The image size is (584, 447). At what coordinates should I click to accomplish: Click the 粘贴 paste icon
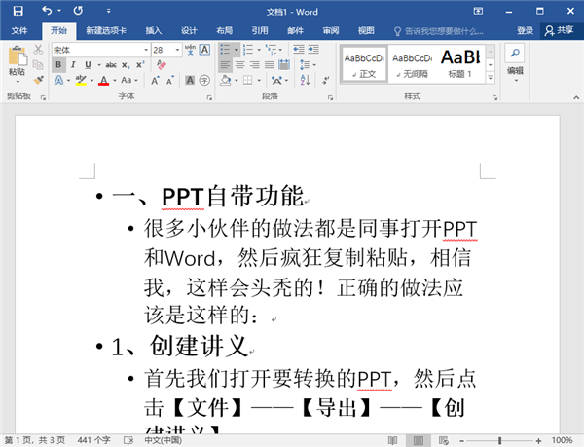coord(18,56)
